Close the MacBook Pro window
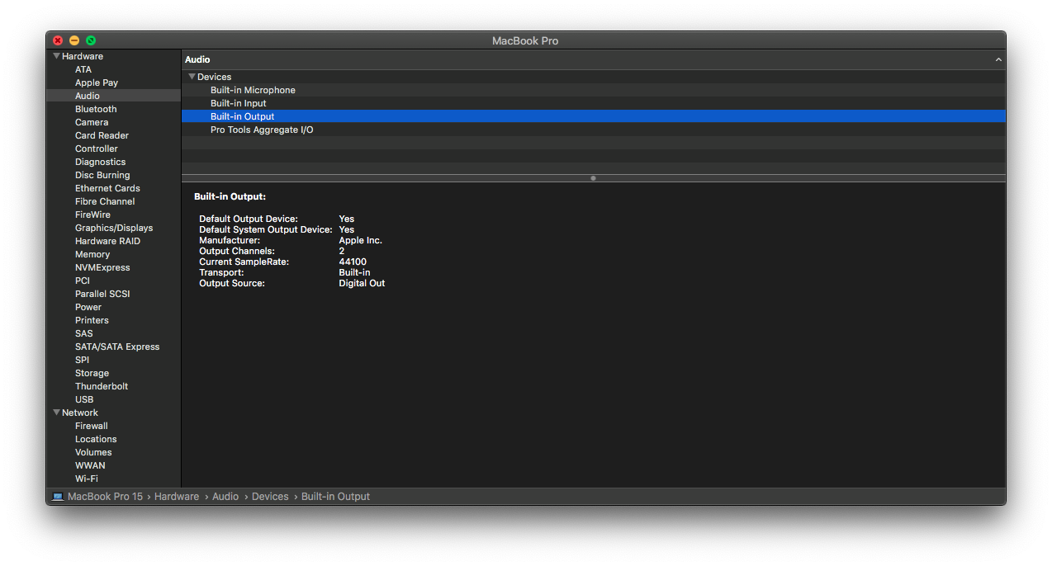The height and width of the screenshot is (566, 1052). point(58,40)
